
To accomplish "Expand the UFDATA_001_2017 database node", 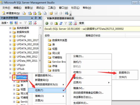I will (10, 40).
